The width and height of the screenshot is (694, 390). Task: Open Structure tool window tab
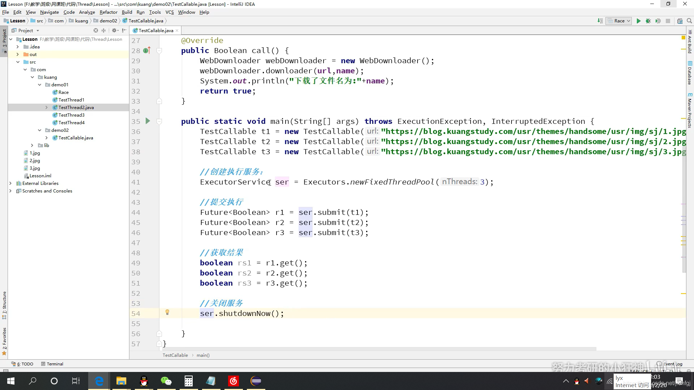pyautogui.click(x=4, y=305)
